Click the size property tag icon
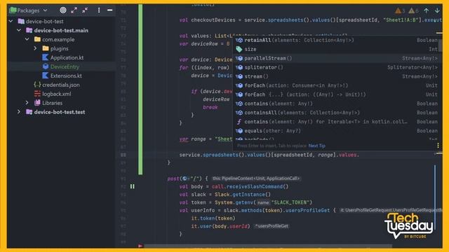 239,49
